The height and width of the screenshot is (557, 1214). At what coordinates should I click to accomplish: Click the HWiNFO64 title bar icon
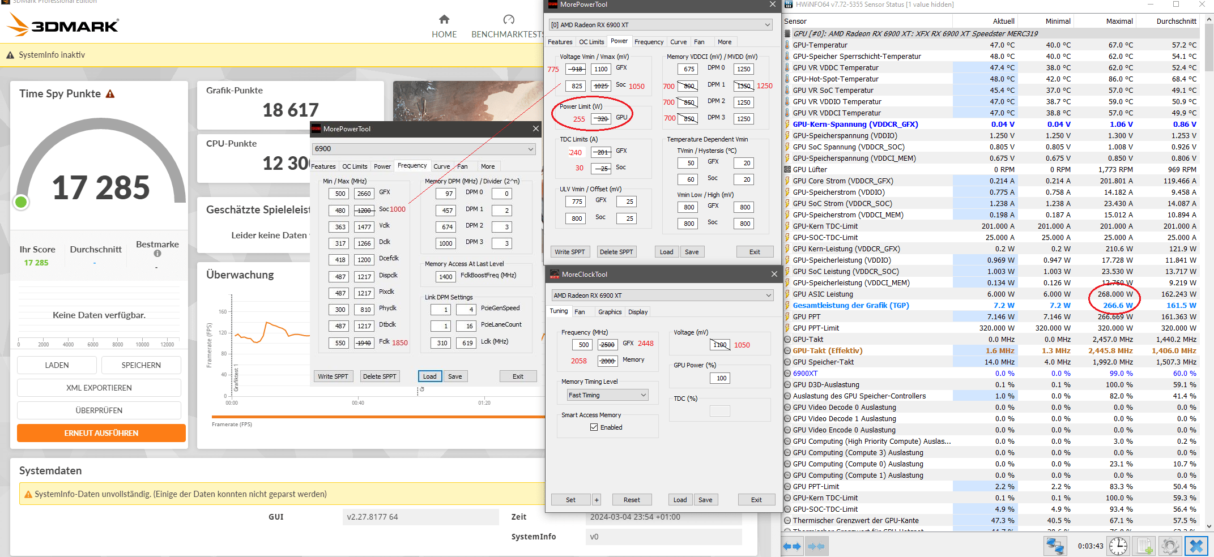tap(789, 5)
